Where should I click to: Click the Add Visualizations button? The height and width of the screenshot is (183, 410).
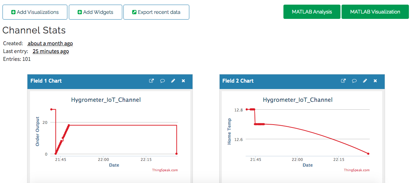[35, 12]
